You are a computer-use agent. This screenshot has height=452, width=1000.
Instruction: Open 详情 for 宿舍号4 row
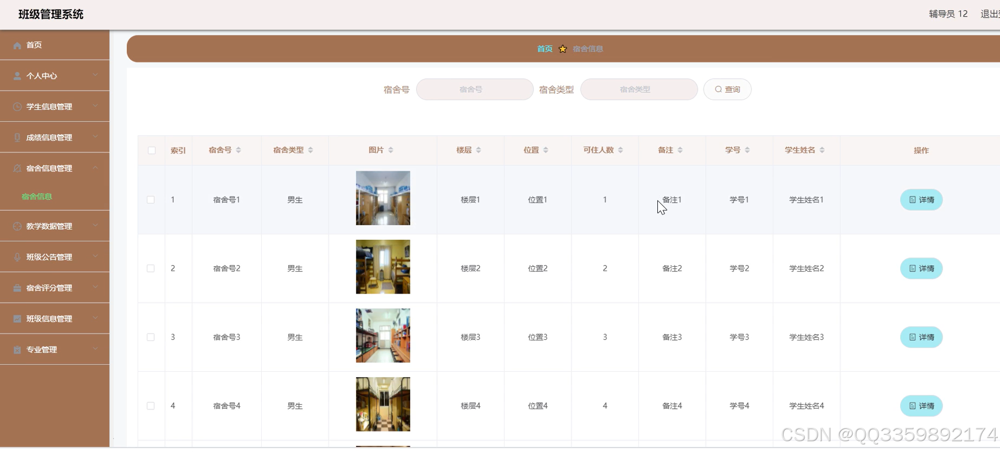[921, 406]
